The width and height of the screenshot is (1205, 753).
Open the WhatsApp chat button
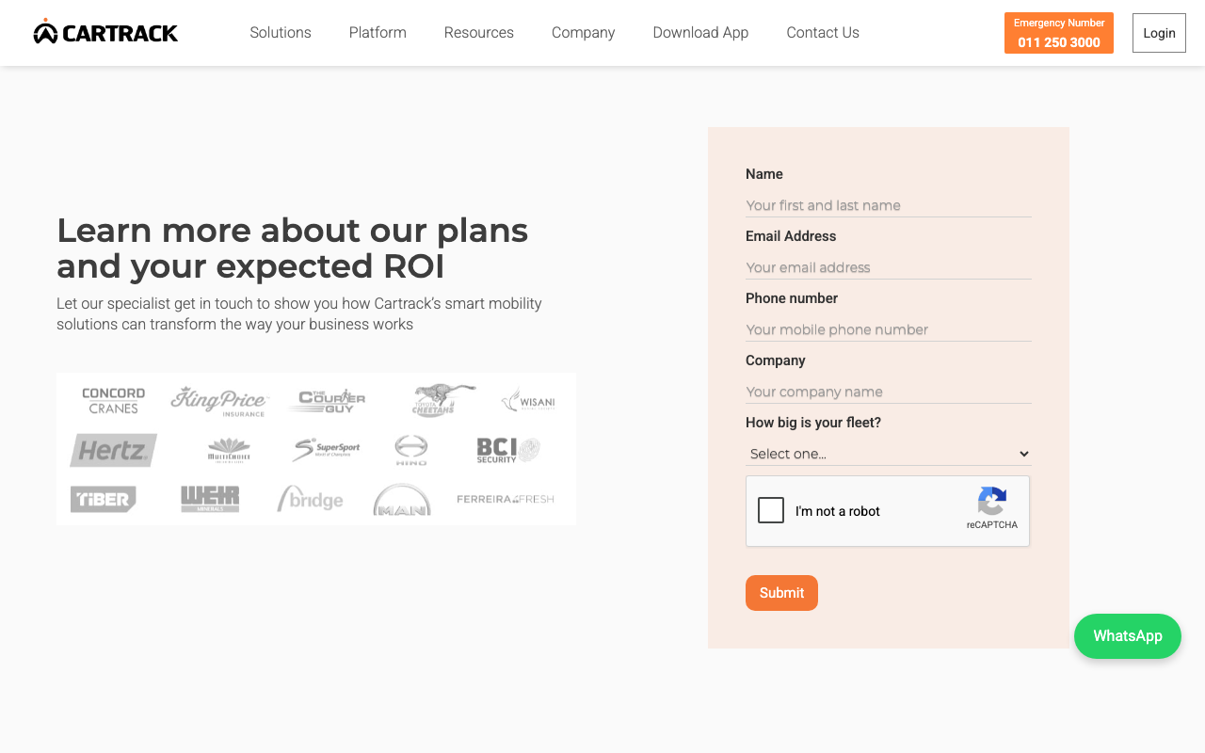[1128, 636]
